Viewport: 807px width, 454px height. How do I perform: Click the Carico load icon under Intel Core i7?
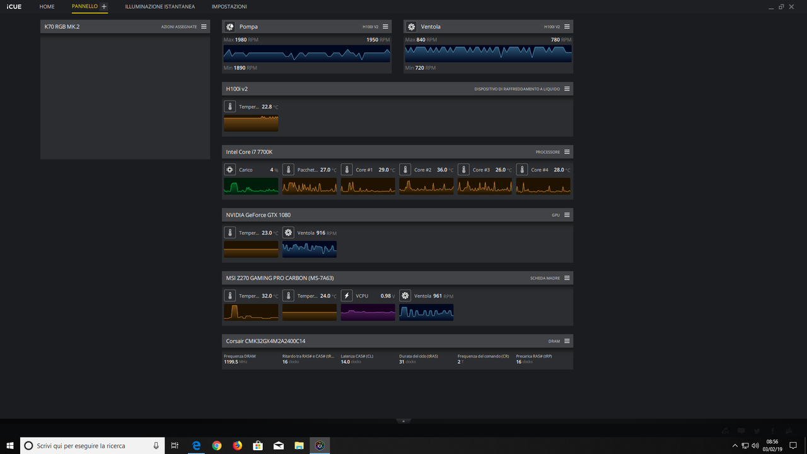(229, 169)
